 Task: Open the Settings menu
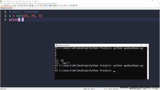31,3
